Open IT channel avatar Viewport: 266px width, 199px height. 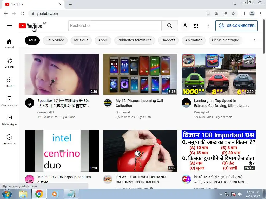[x=108, y=103]
